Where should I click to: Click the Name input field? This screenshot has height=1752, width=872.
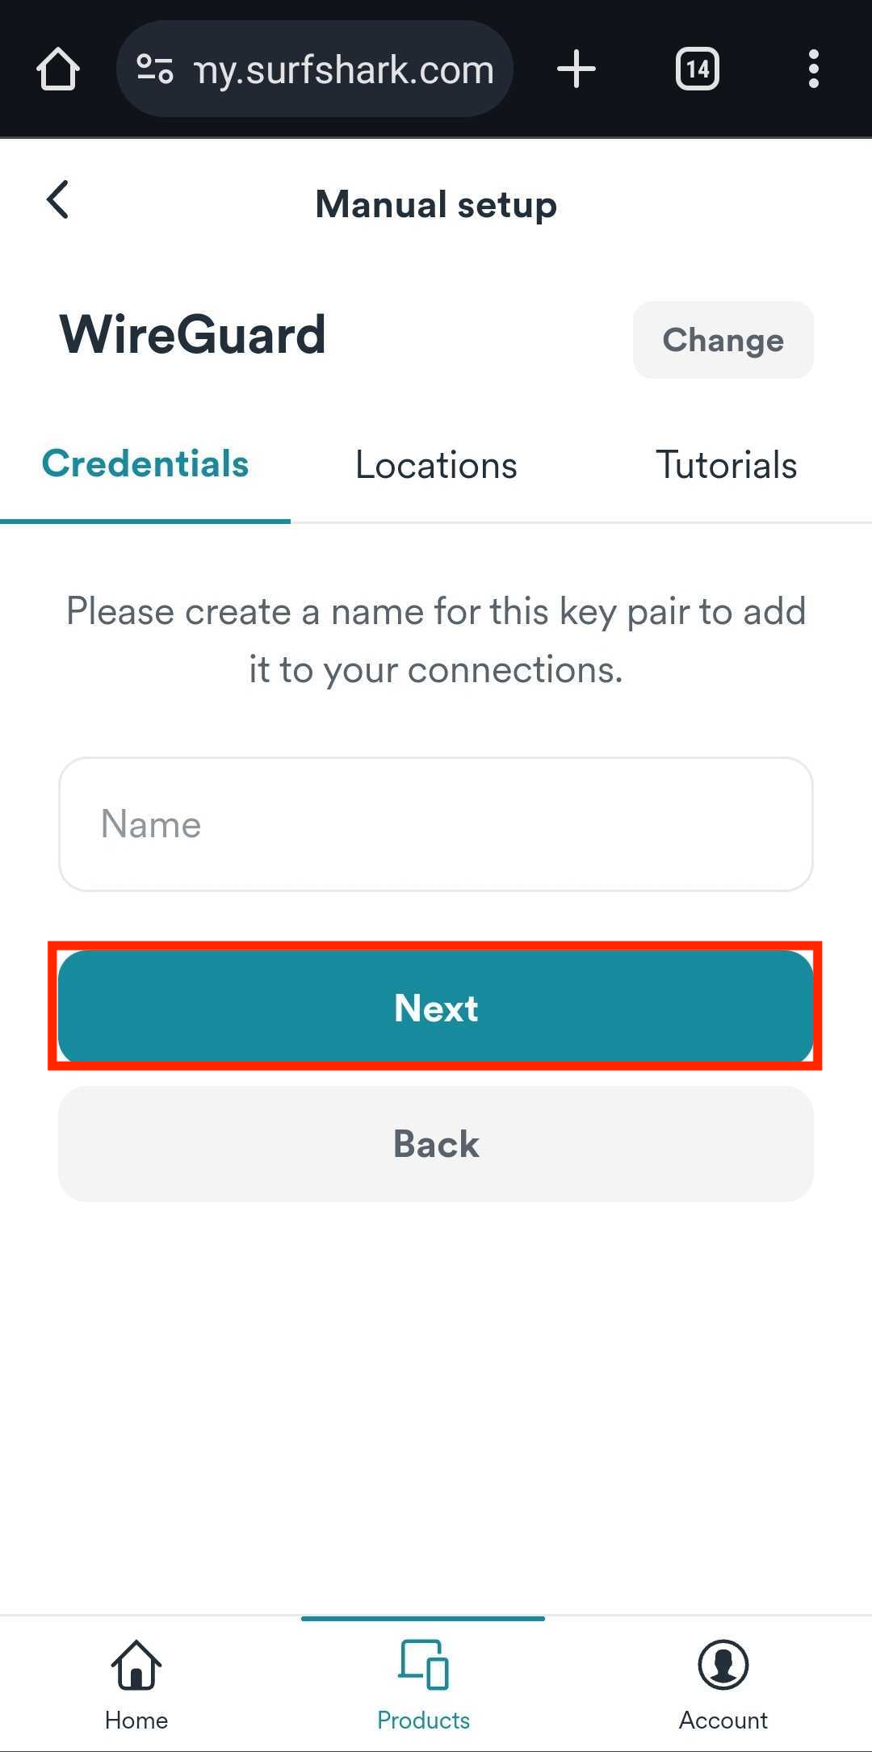tap(435, 824)
